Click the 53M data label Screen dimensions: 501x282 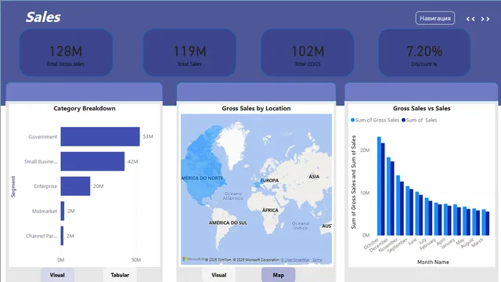tap(148, 136)
